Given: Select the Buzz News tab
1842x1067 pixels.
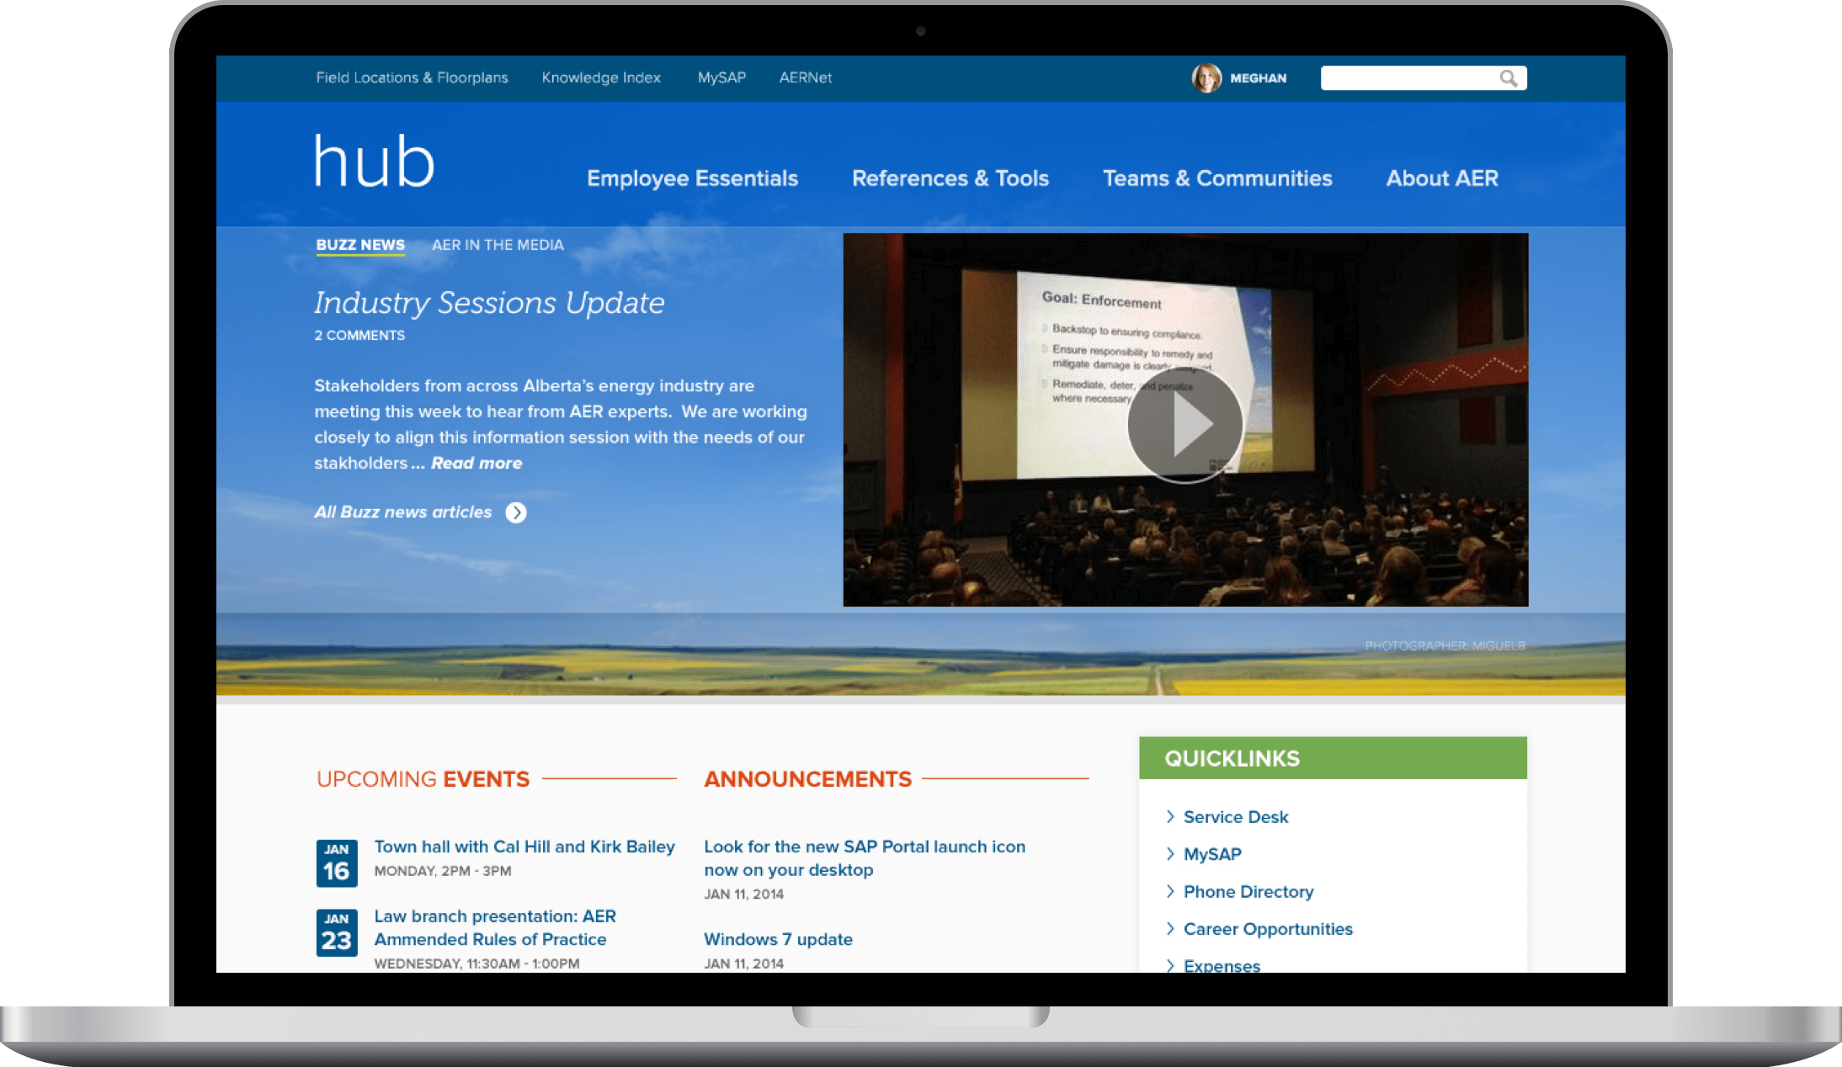Looking at the screenshot, I should 360,245.
